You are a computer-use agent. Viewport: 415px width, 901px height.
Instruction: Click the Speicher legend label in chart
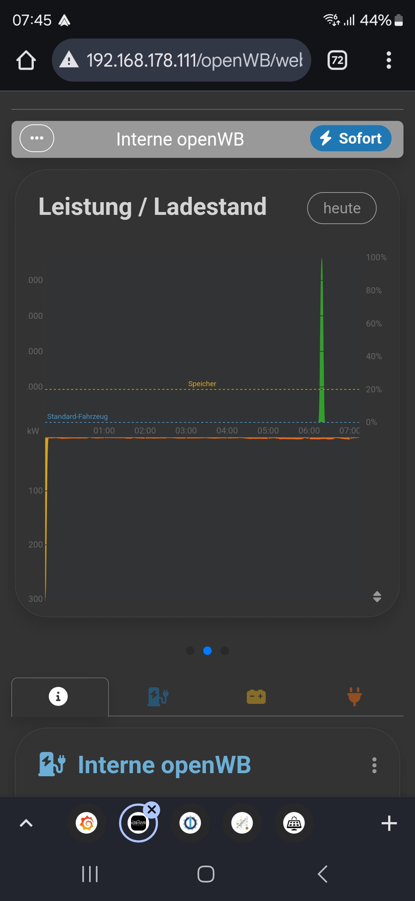[202, 384]
